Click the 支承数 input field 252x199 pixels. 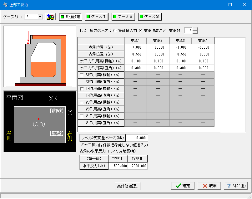click(x=188, y=31)
